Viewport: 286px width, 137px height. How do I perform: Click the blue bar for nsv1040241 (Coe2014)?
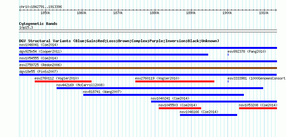tap(214, 102)
